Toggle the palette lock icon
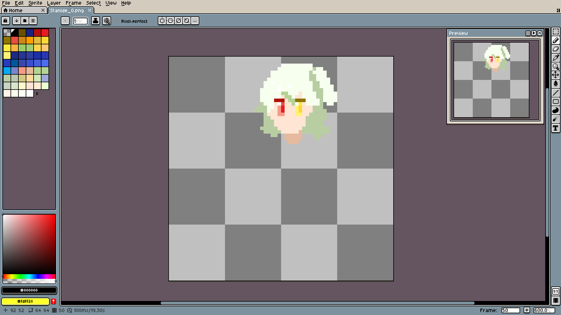Image resolution: width=561 pixels, height=315 pixels. [x=6, y=21]
